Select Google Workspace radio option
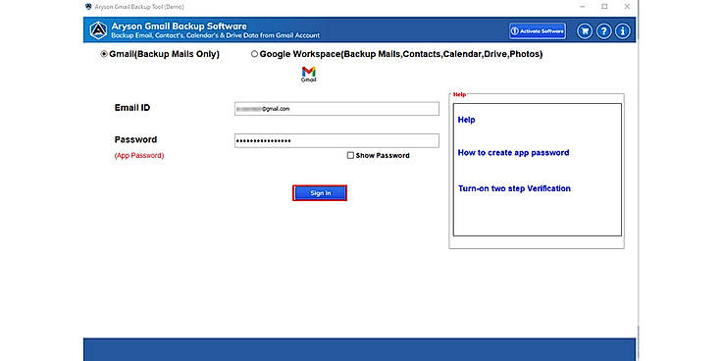This screenshot has width=722, height=361. [x=254, y=54]
